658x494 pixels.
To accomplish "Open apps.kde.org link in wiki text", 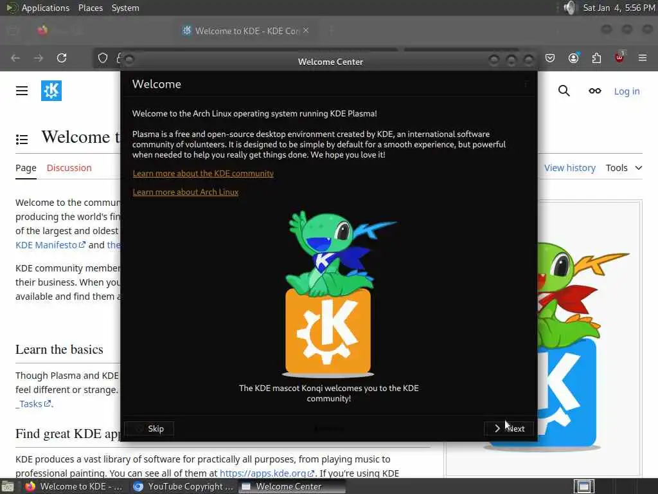I will pyautogui.click(x=267, y=473).
